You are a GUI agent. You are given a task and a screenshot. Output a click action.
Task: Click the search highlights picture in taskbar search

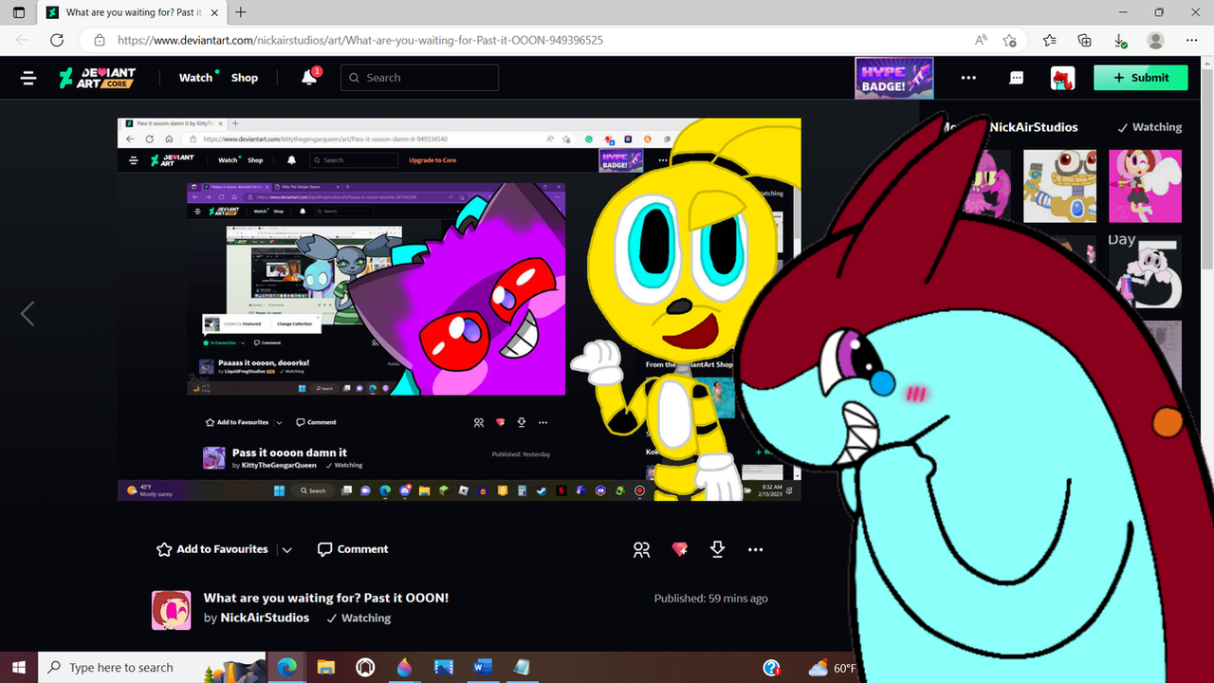pos(233,670)
